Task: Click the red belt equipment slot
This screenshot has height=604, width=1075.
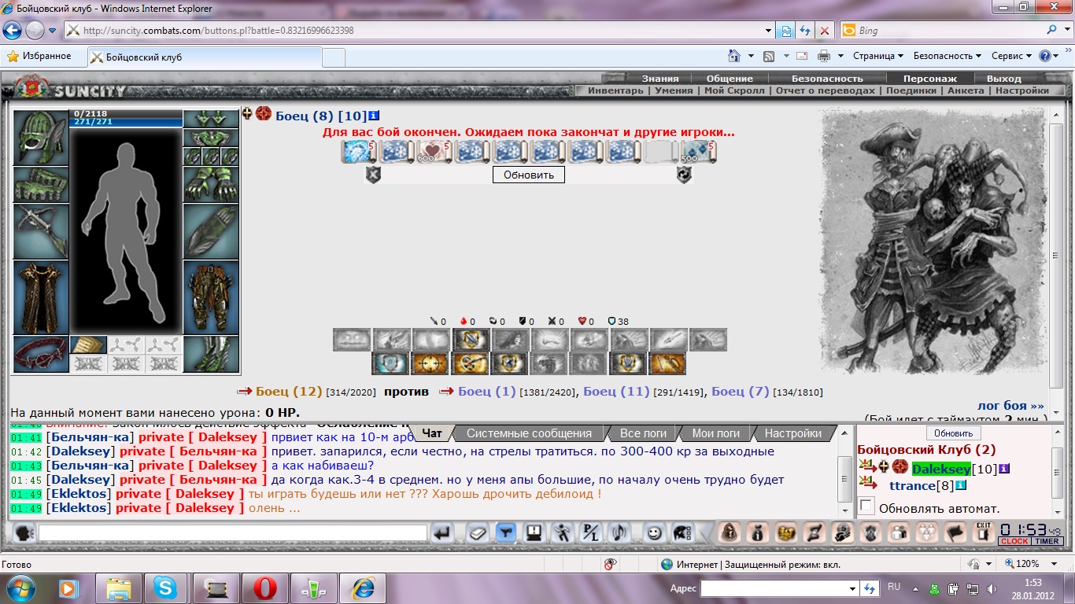Action: click(x=41, y=354)
